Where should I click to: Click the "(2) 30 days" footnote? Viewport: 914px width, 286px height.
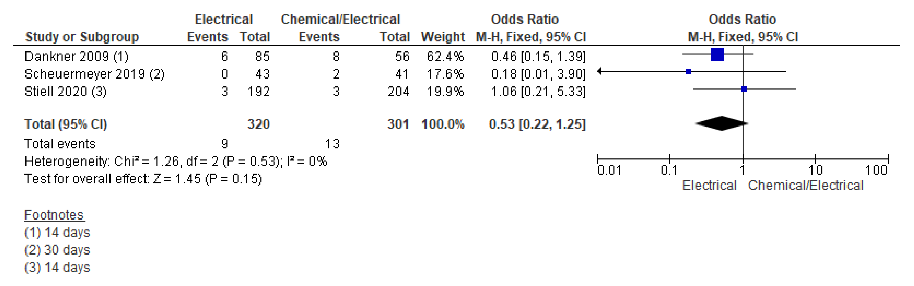57,250
